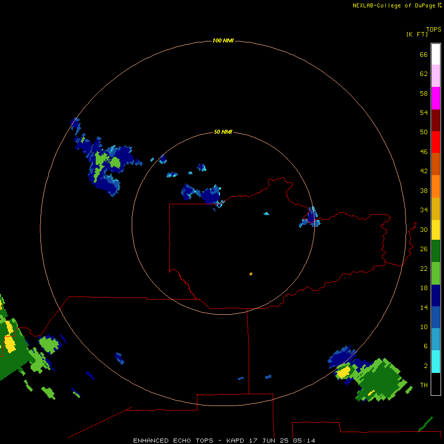
Task: Click the '100 NMI' range ring label
Action: pyautogui.click(x=223, y=41)
